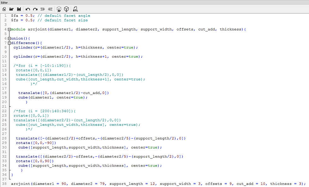
Task: Click 'diameter1 = 90' in the arcjoint call
Action: (49, 184)
